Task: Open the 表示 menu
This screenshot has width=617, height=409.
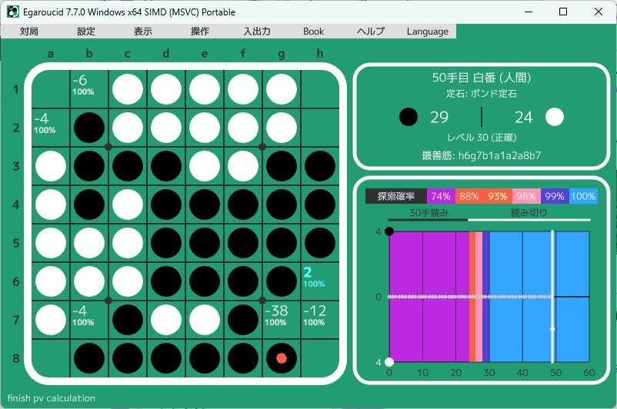Action: (143, 32)
